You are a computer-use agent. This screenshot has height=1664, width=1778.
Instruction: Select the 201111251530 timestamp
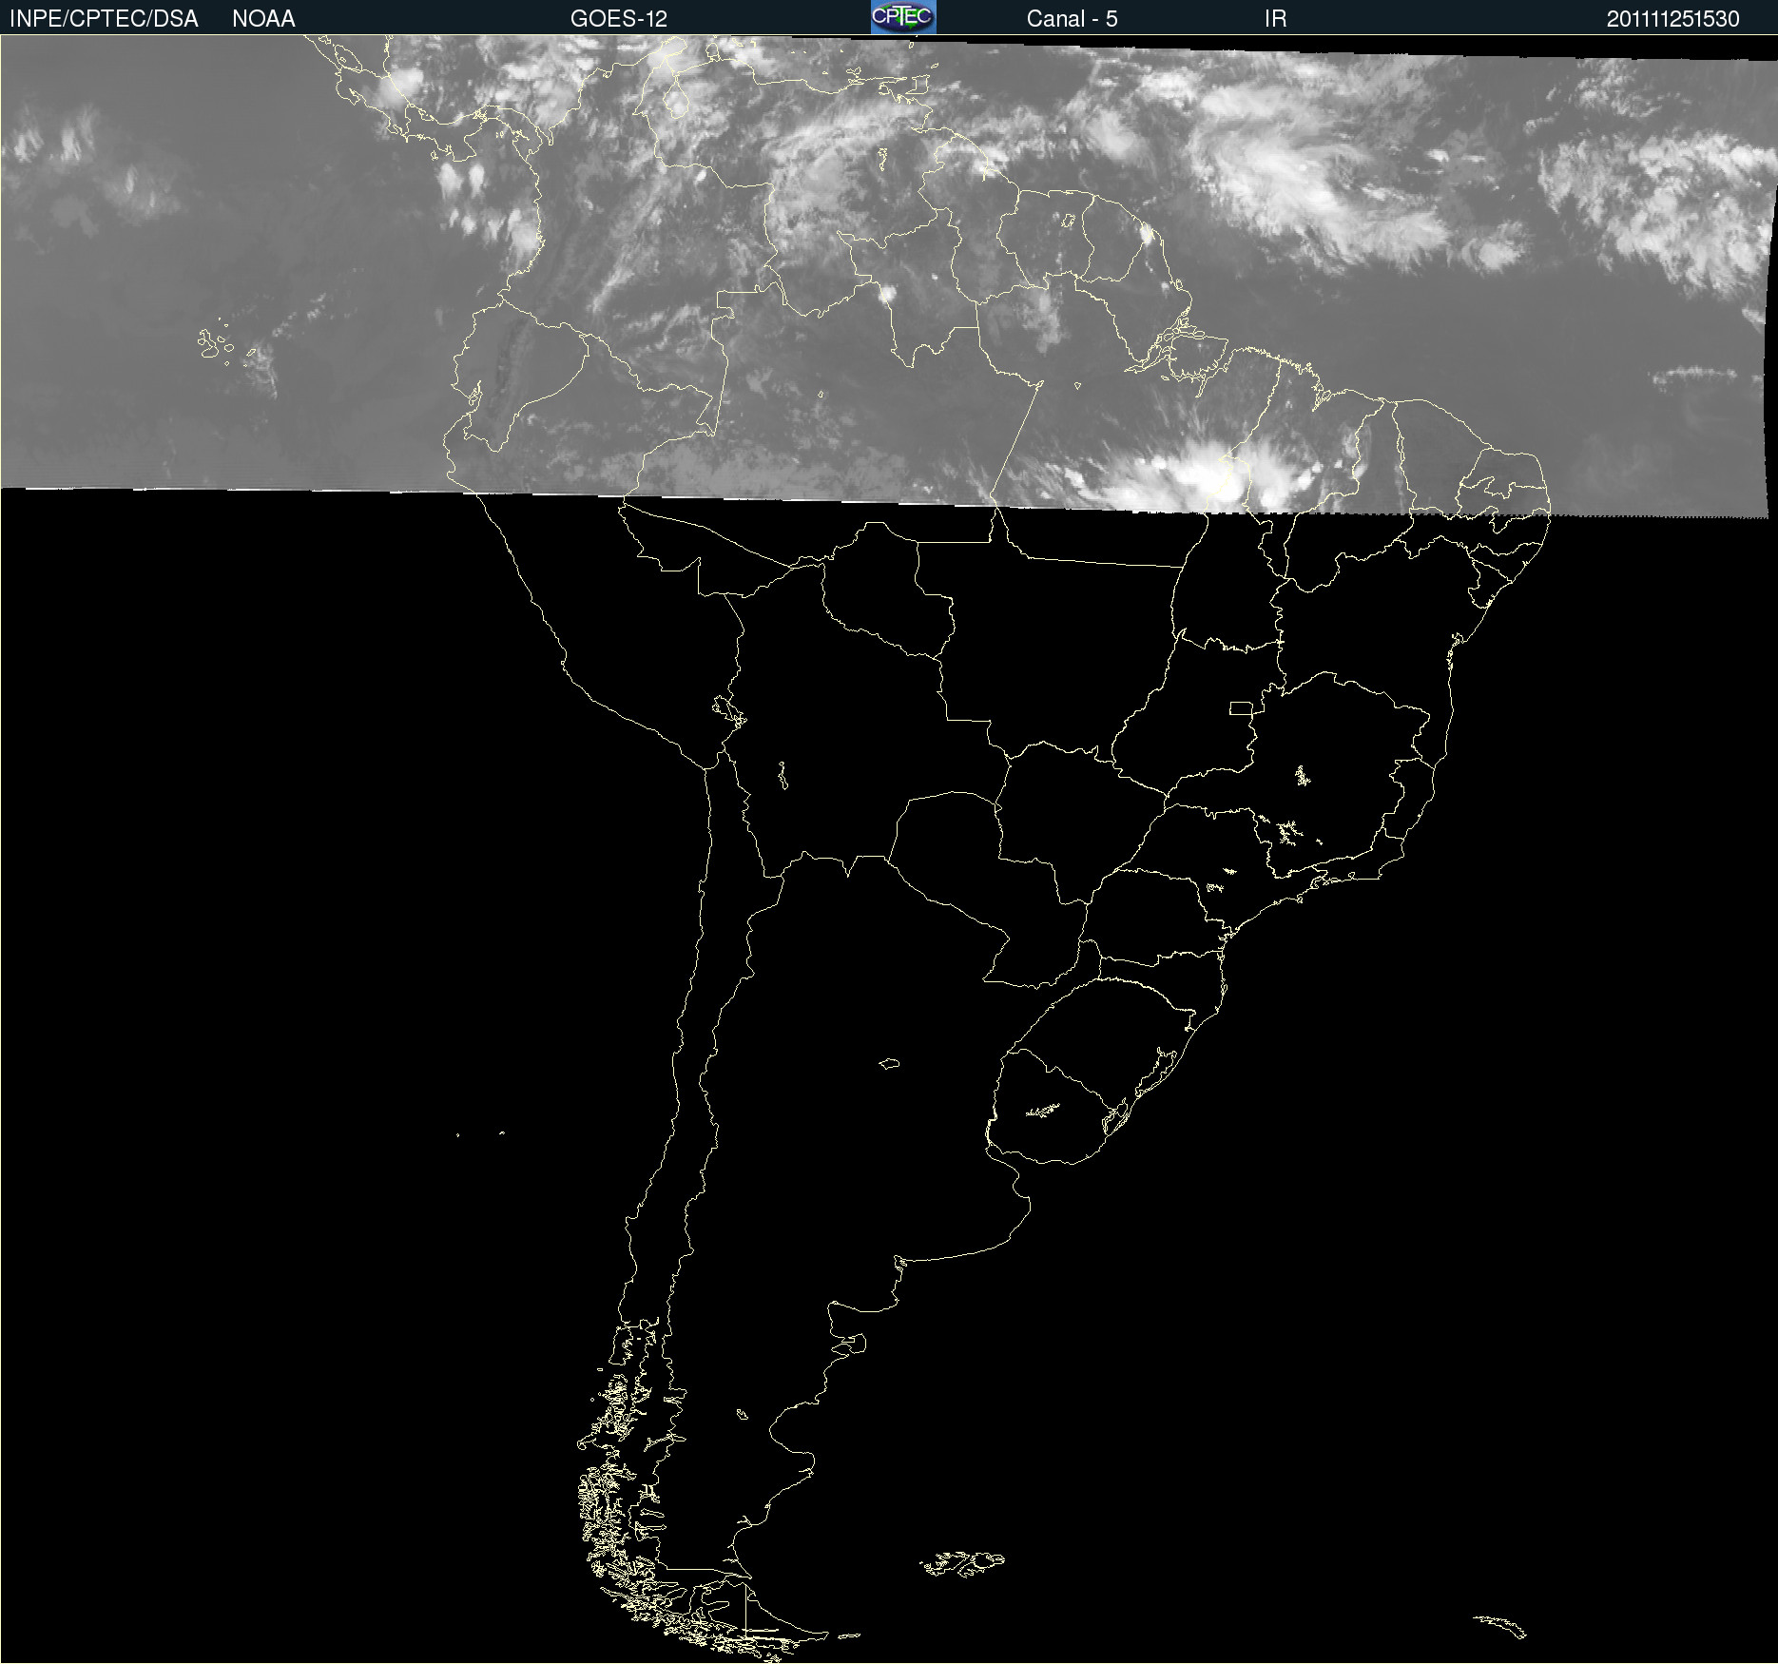click(1672, 19)
